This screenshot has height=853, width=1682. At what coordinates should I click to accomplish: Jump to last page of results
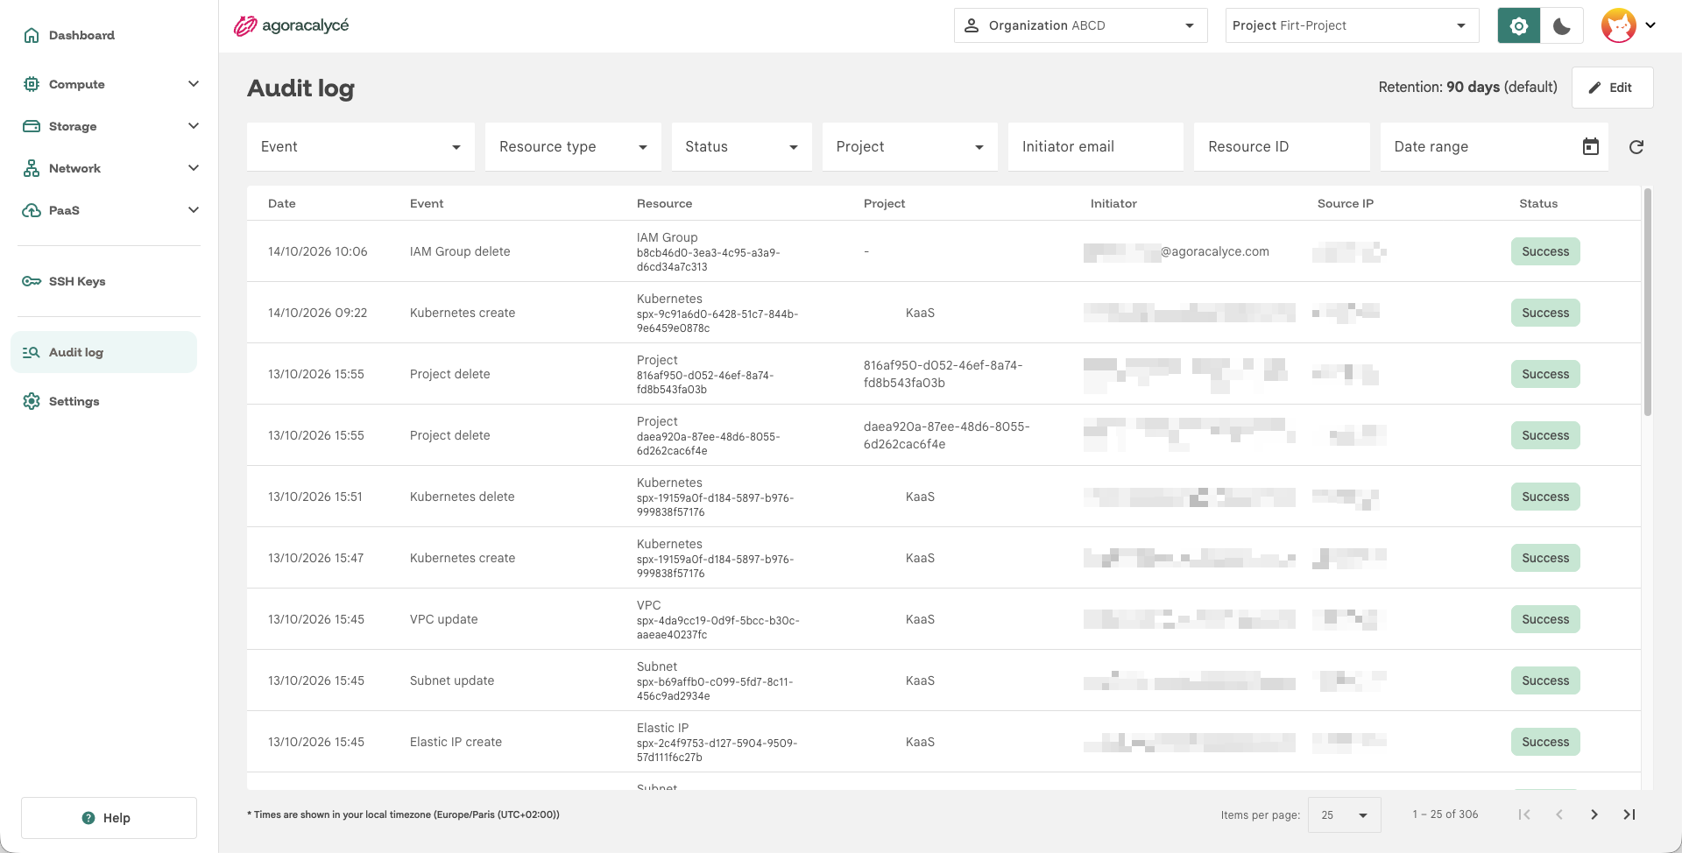click(x=1629, y=814)
